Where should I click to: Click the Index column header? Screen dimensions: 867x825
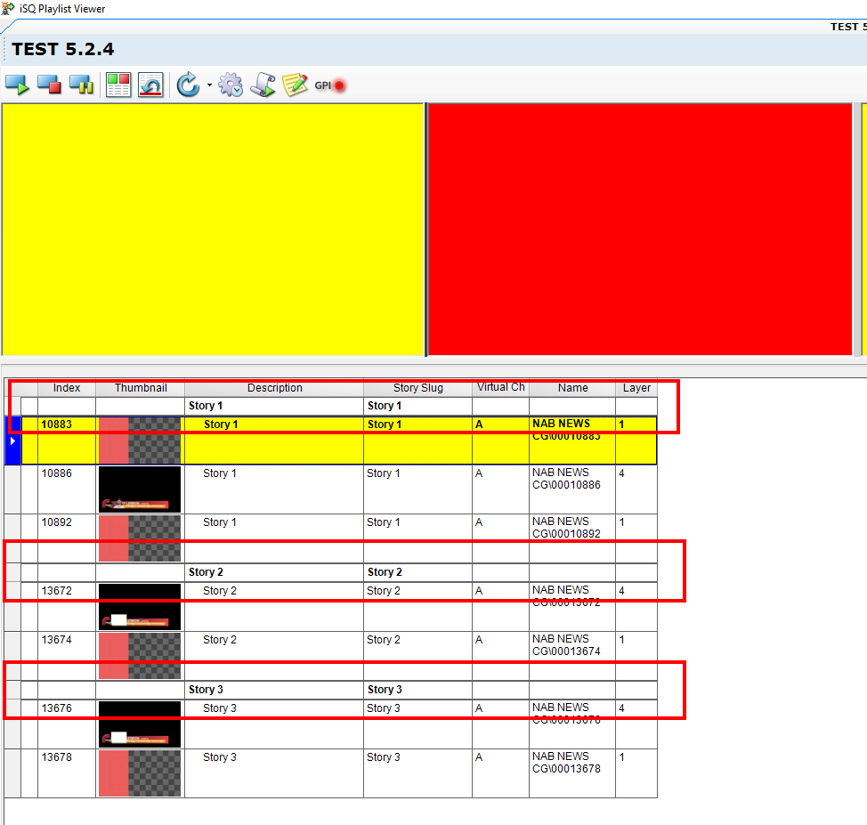tap(67, 388)
